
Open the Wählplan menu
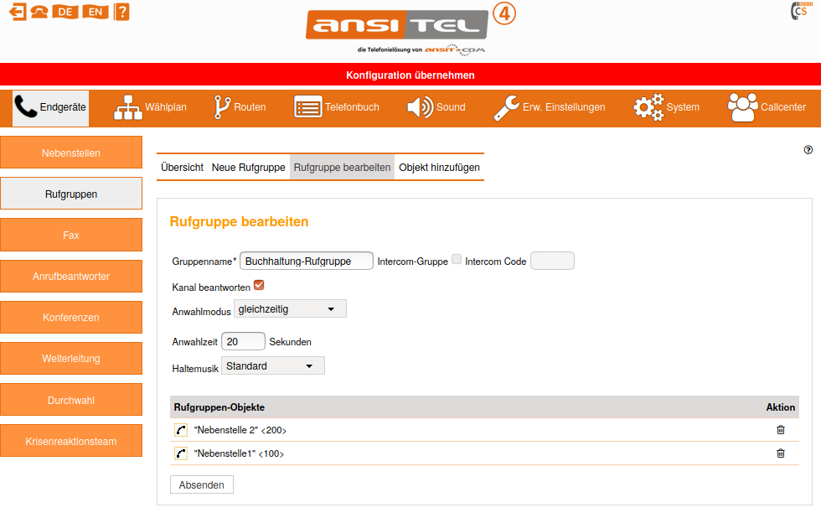coord(151,107)
